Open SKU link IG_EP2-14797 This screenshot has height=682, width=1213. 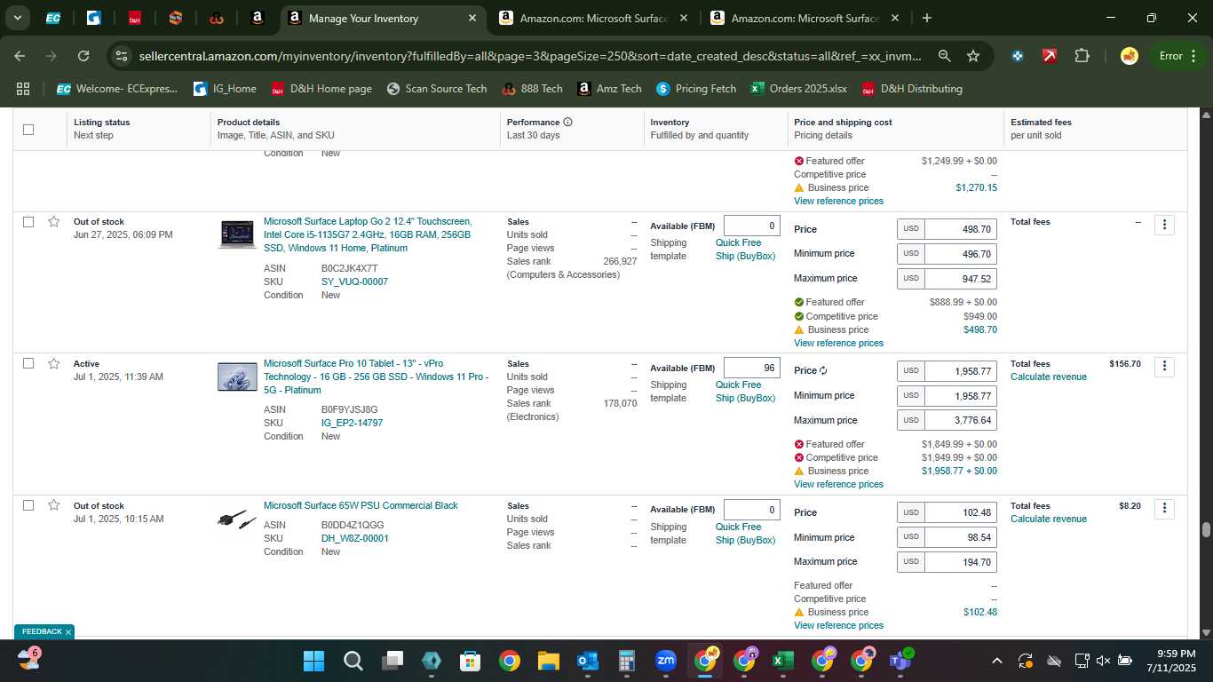[352, 424]
